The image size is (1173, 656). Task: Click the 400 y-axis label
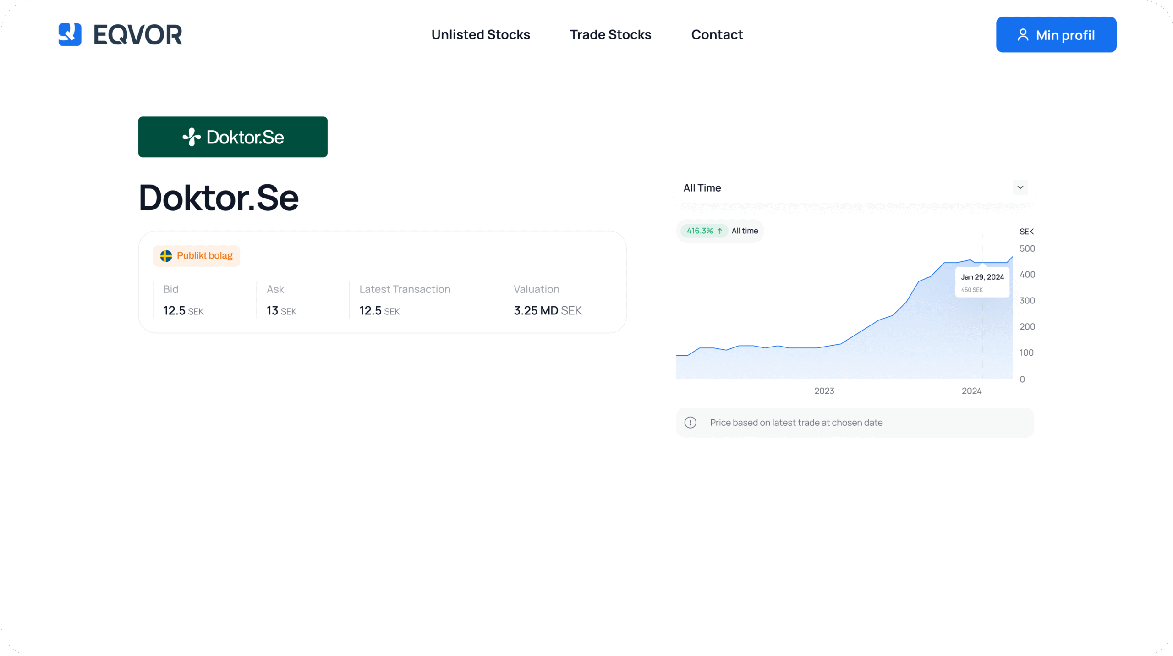1027,275
